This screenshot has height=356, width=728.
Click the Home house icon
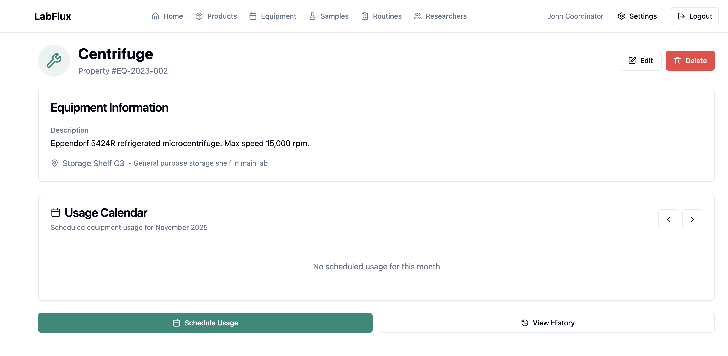(x=155, y=16)
